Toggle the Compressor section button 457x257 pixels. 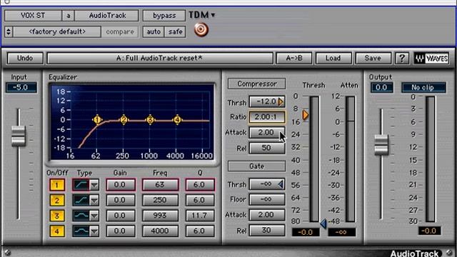[x=257, y=84]
